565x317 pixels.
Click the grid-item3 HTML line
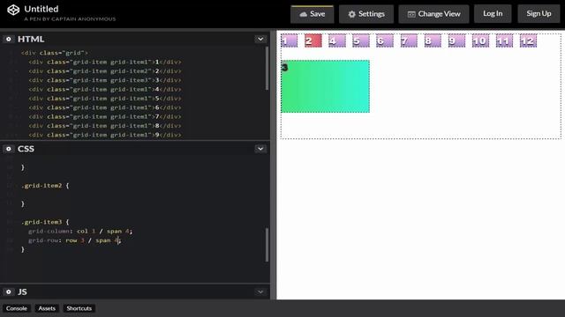tap(105, 80)
